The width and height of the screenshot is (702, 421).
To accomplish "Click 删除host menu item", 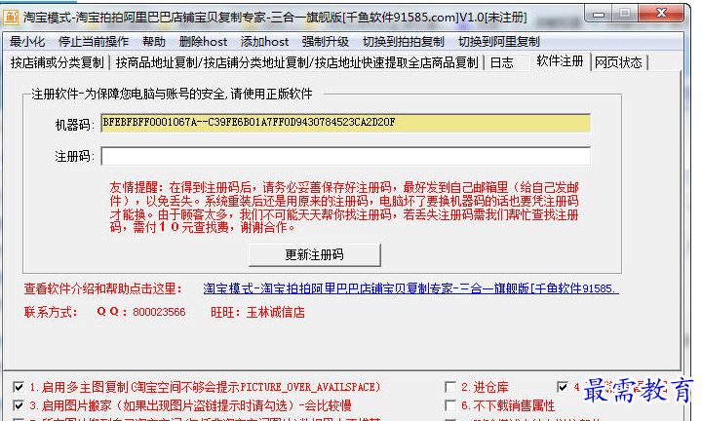I will click(x=203, y=42).
